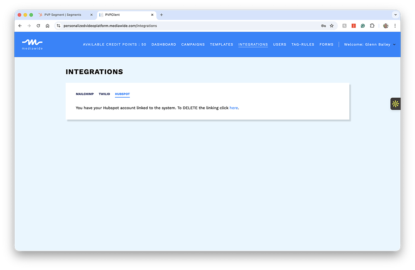
Task: Go to the browser home page
Action: 48,26
